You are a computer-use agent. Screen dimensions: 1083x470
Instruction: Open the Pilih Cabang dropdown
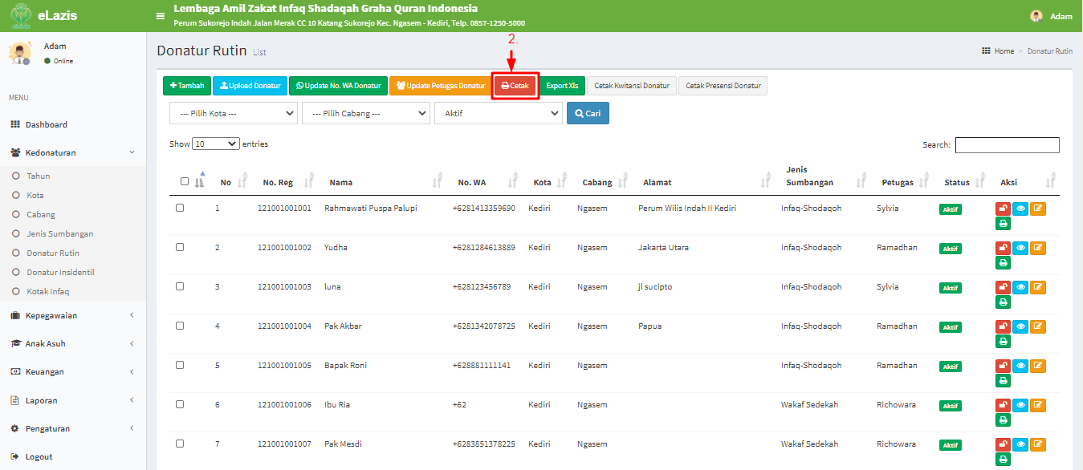tap(365, 113)
